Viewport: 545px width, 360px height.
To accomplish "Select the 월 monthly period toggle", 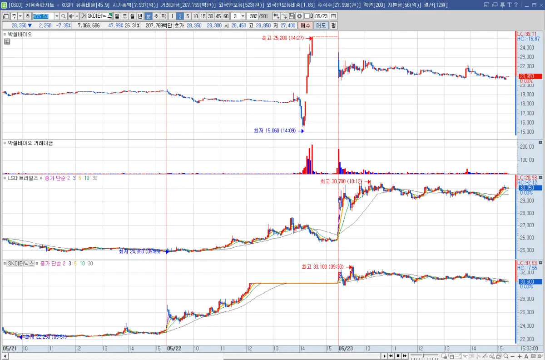I will pos(132,16).
